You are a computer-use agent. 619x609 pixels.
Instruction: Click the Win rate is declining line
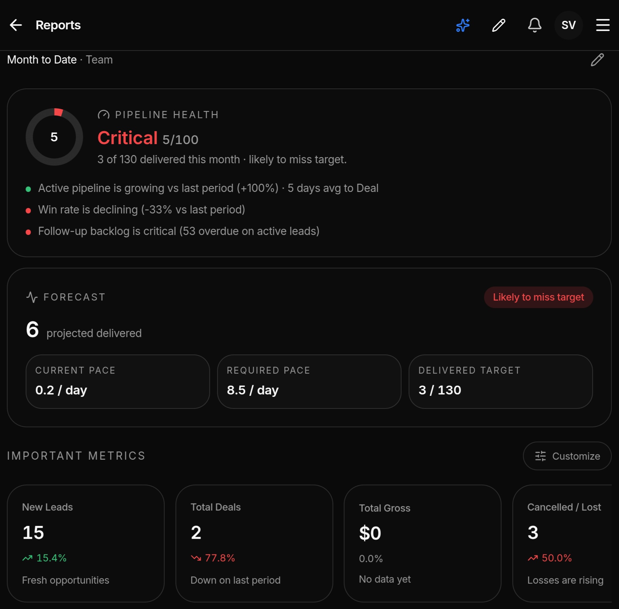142,210
